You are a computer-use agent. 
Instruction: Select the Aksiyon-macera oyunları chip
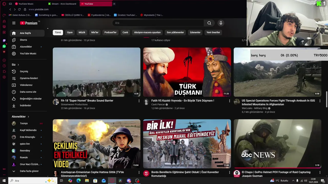tap(147, 32)
